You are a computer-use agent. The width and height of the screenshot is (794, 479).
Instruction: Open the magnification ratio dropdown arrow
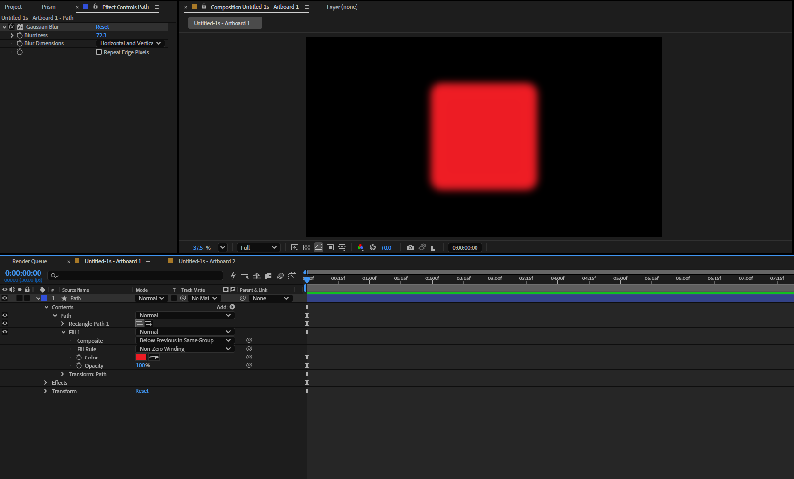pyautogui.click(x=223, y=247)
